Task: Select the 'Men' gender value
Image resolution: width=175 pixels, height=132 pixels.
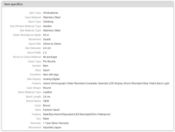Action: click(x=45, y=66)
